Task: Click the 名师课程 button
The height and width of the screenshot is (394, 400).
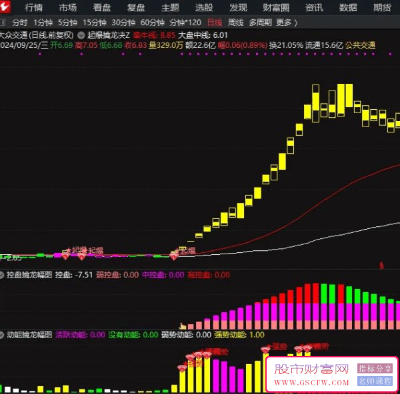Action: pos(375,381)
